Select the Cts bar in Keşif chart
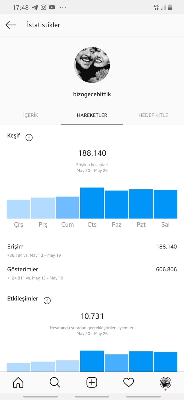 click(92, 203)
